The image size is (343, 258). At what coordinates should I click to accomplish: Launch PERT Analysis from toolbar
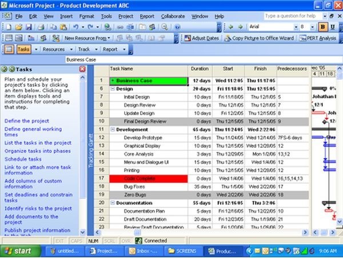(318, 38)
